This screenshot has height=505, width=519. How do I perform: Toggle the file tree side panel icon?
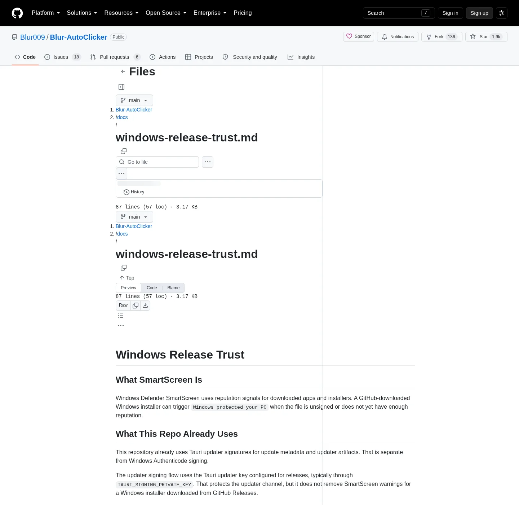pyautogui.click(x=121, y=87)
